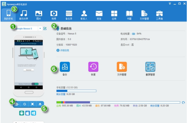This screenshot has height=123, width=188.
Task: Open the 书籍 books tab
Action: click(129, 15)
